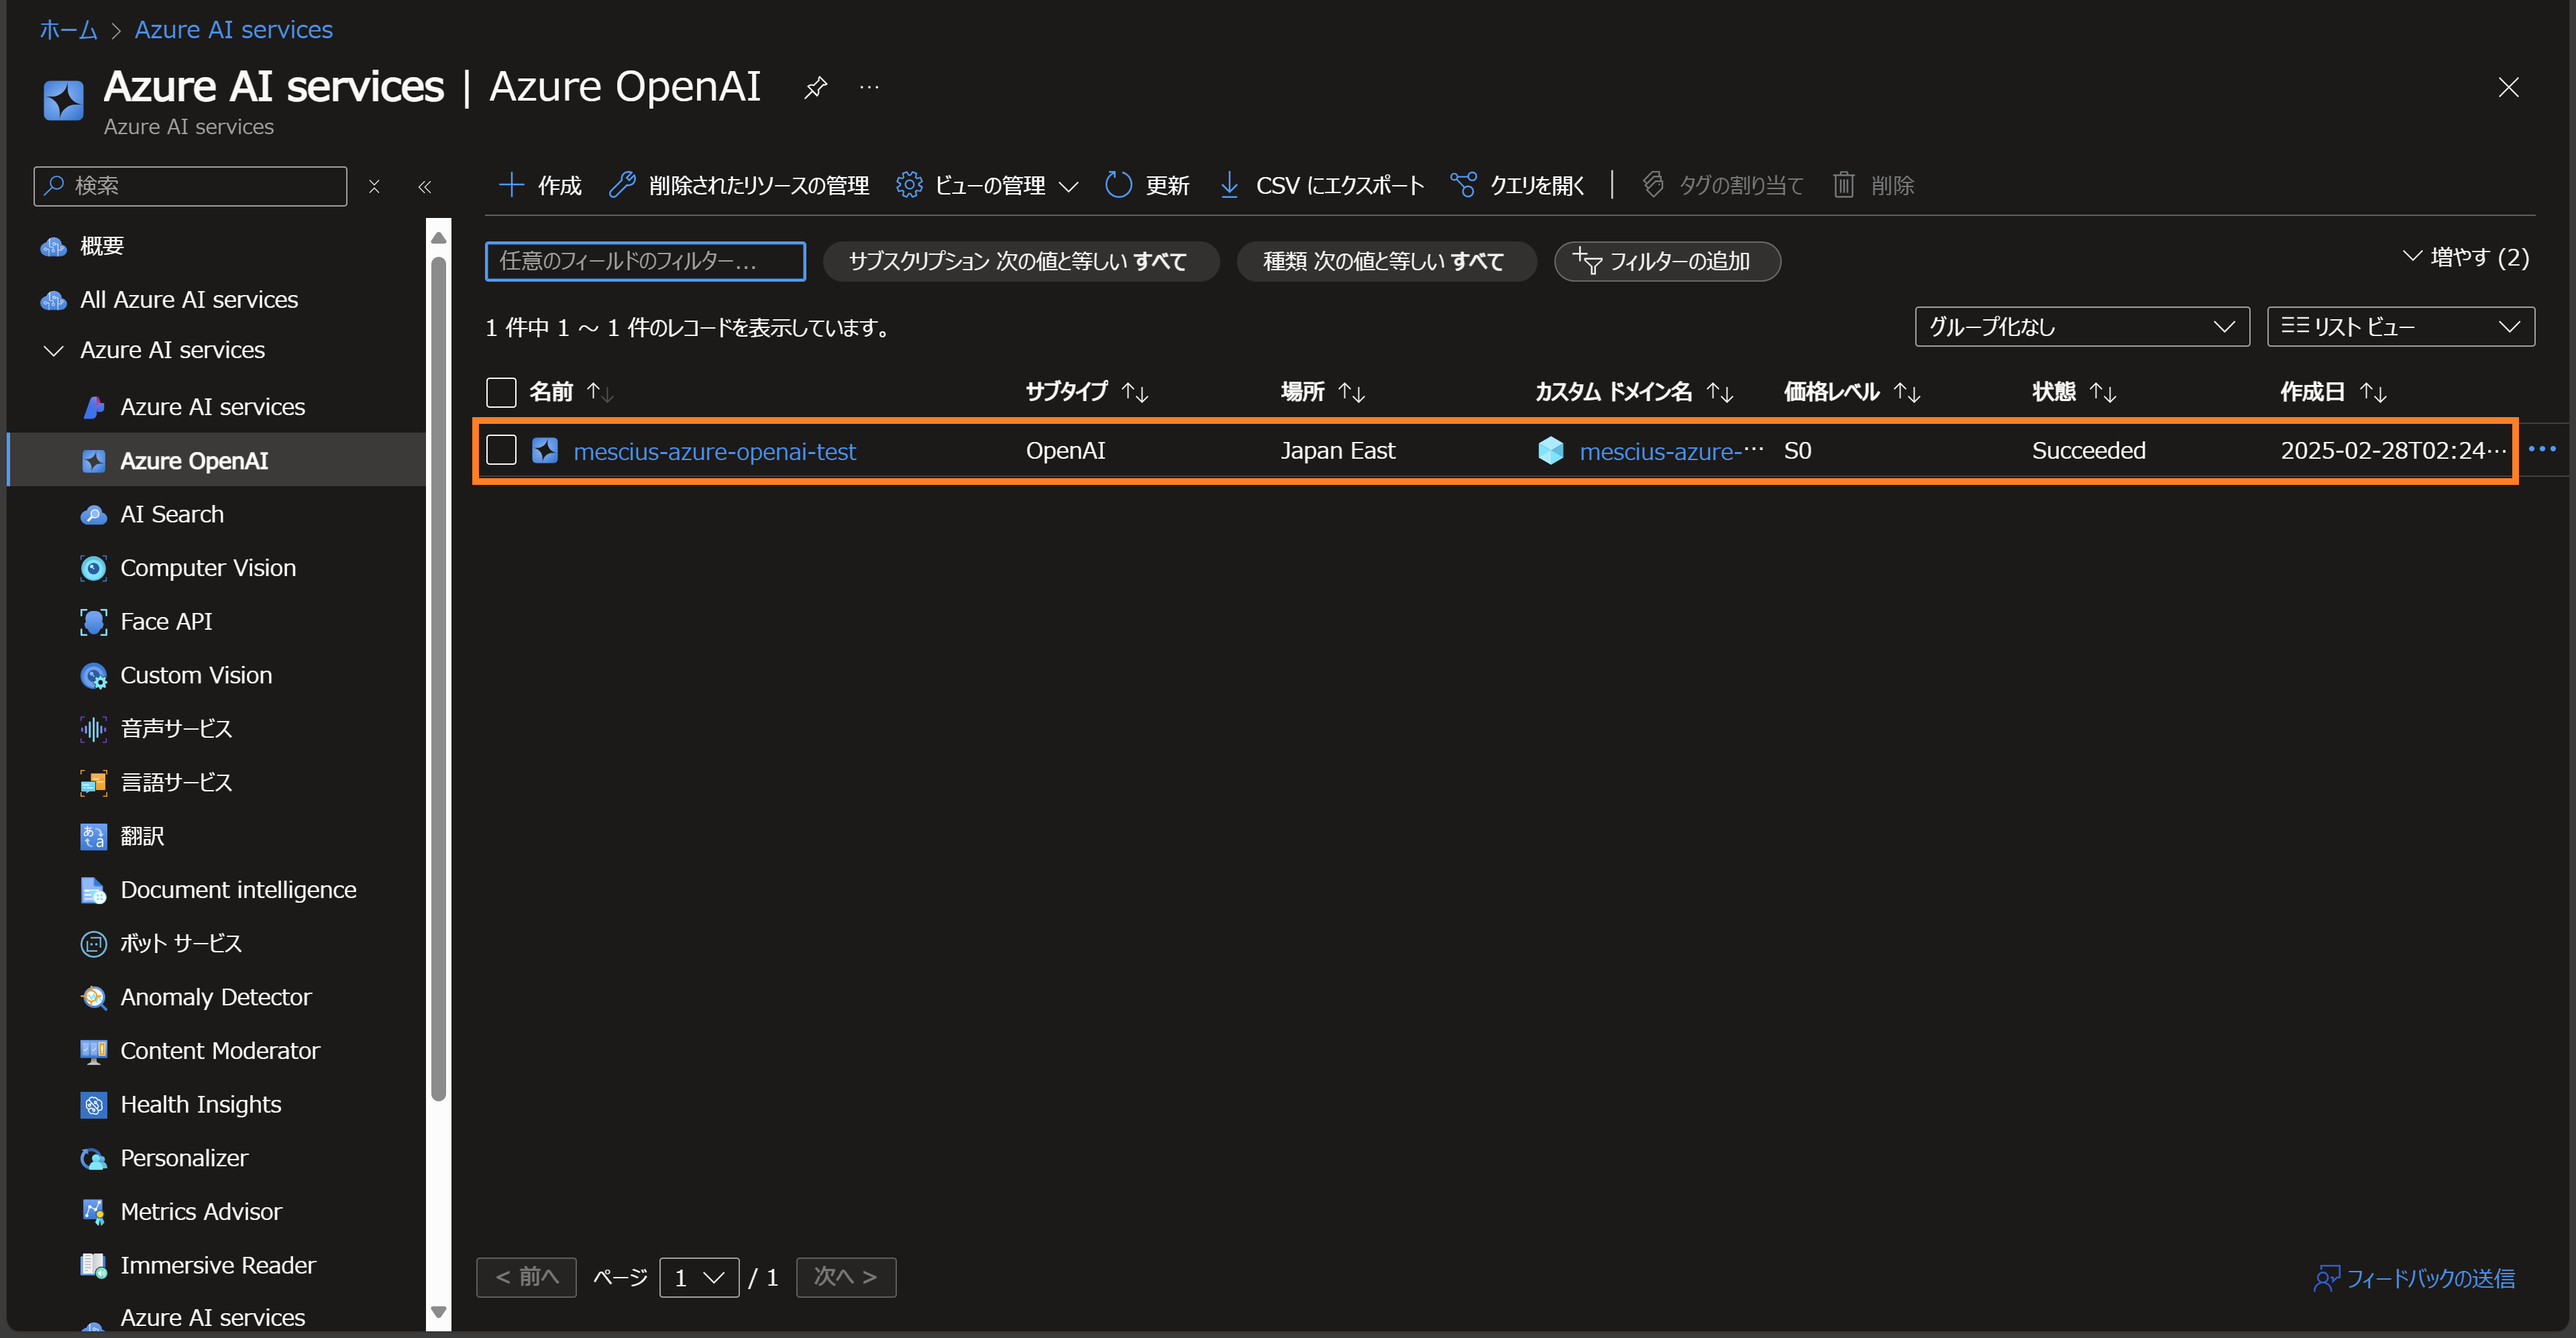Image resolution: width=2576 pixels, height=1338 pixels.
Task: Open the row's three-dot context menu
Action: coord(2542,449)
